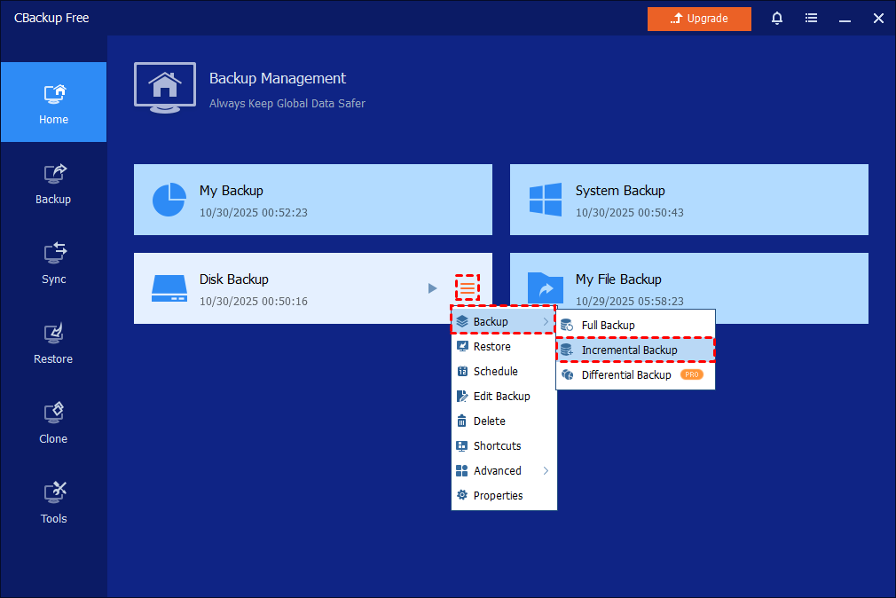
Task: Open the Restore sidebar section
Action: [53, 342]
